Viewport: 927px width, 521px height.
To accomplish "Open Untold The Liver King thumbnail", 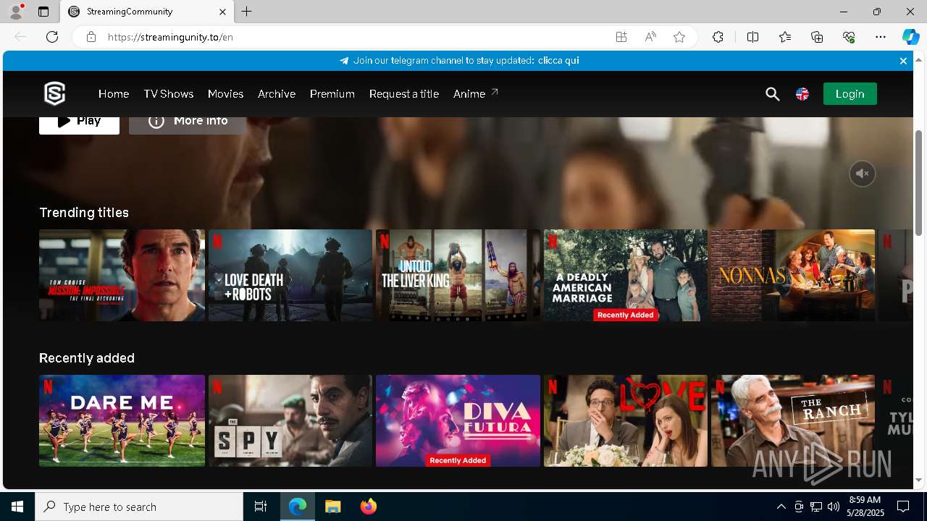I will tap(458, 275).
